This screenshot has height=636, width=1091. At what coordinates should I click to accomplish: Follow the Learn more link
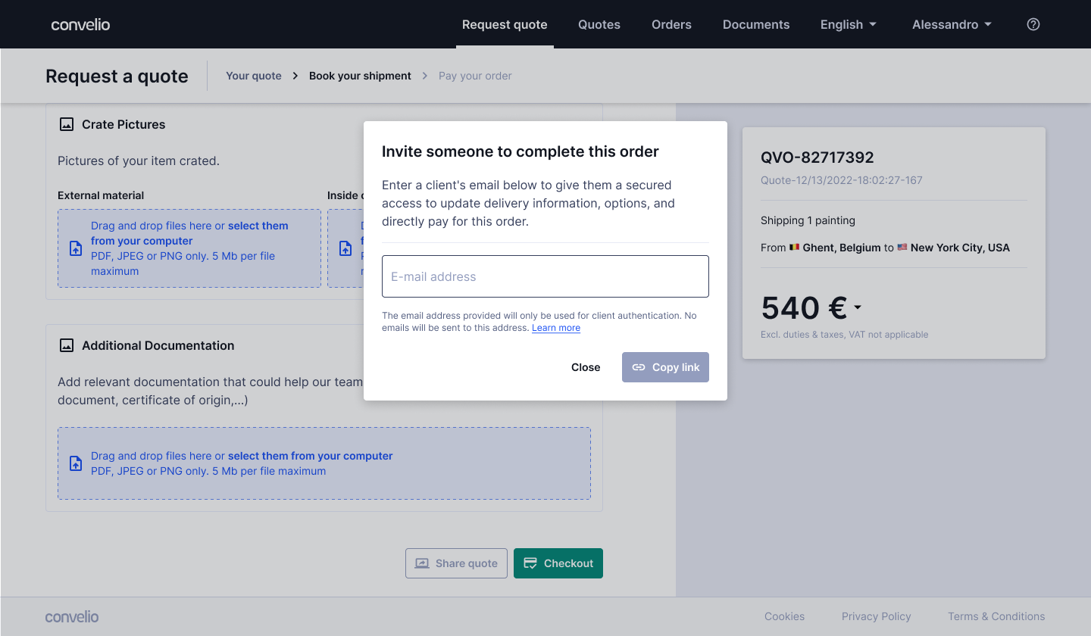click(x=556, y=328)
